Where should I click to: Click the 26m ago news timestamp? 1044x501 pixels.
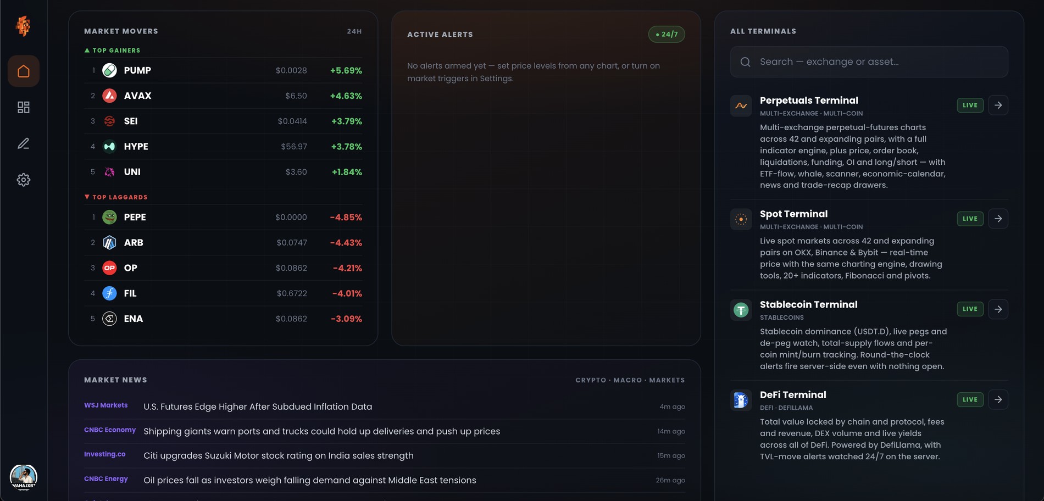click(670, 480)
